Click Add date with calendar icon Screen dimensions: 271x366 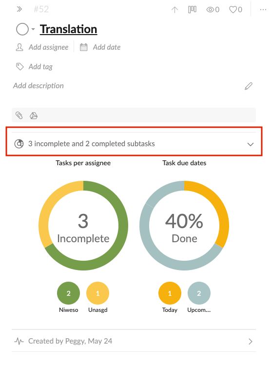point(100,47)
